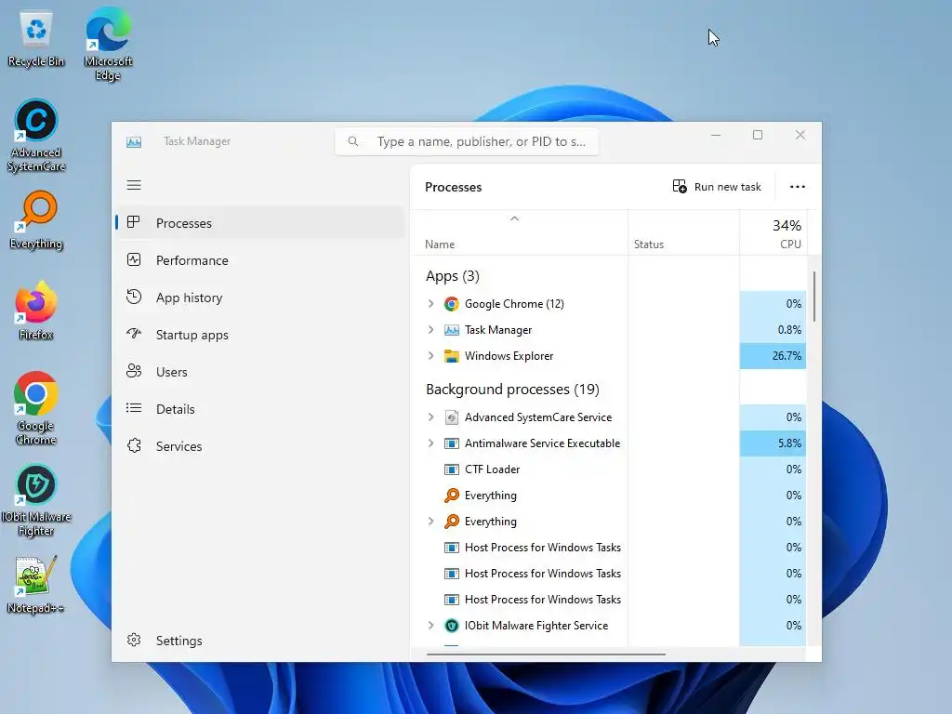Click the vertical scrollbar of the process list
Viewport: 952px width, 714px height.
pyautogui.click(x=813, y=297)
